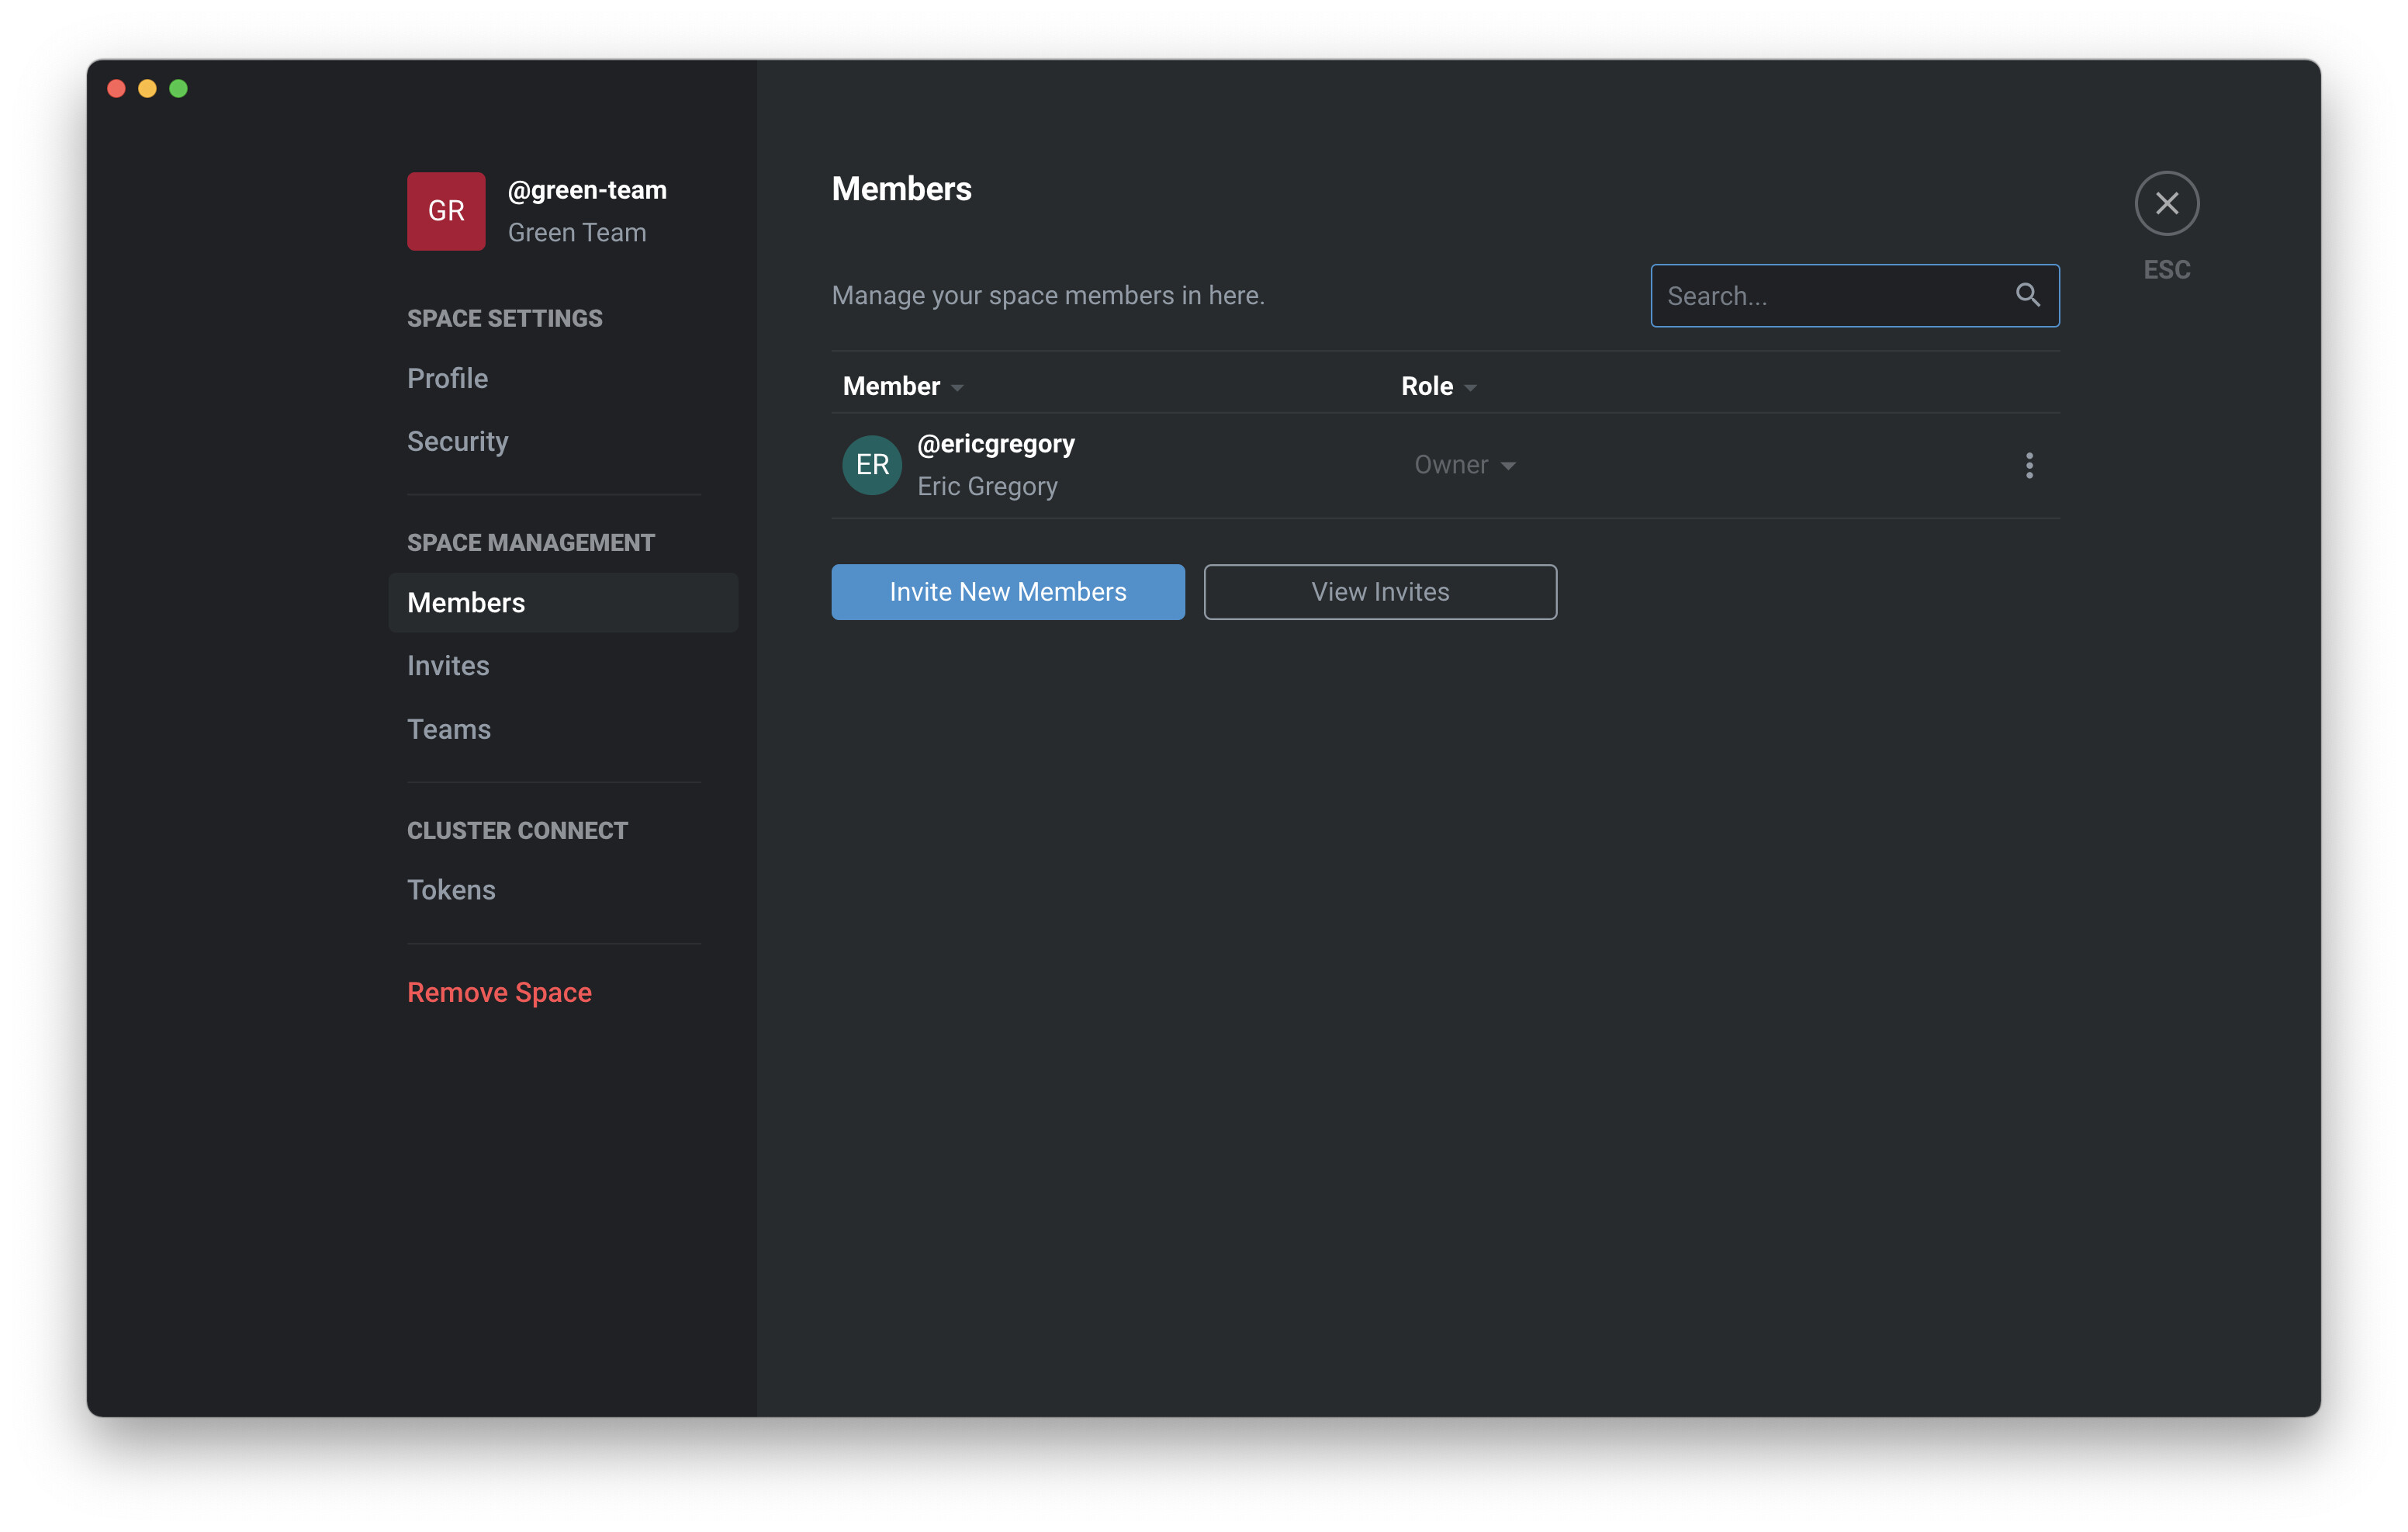2408x1532 pixels.
Task: Click the macOS yellow minimize button
Action: (x=147, y=89)
